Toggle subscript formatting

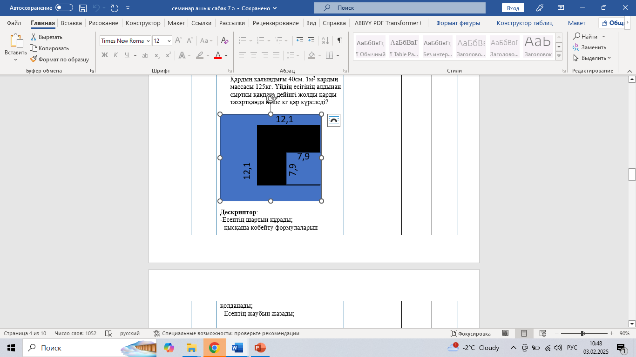[x=157, y=55]
